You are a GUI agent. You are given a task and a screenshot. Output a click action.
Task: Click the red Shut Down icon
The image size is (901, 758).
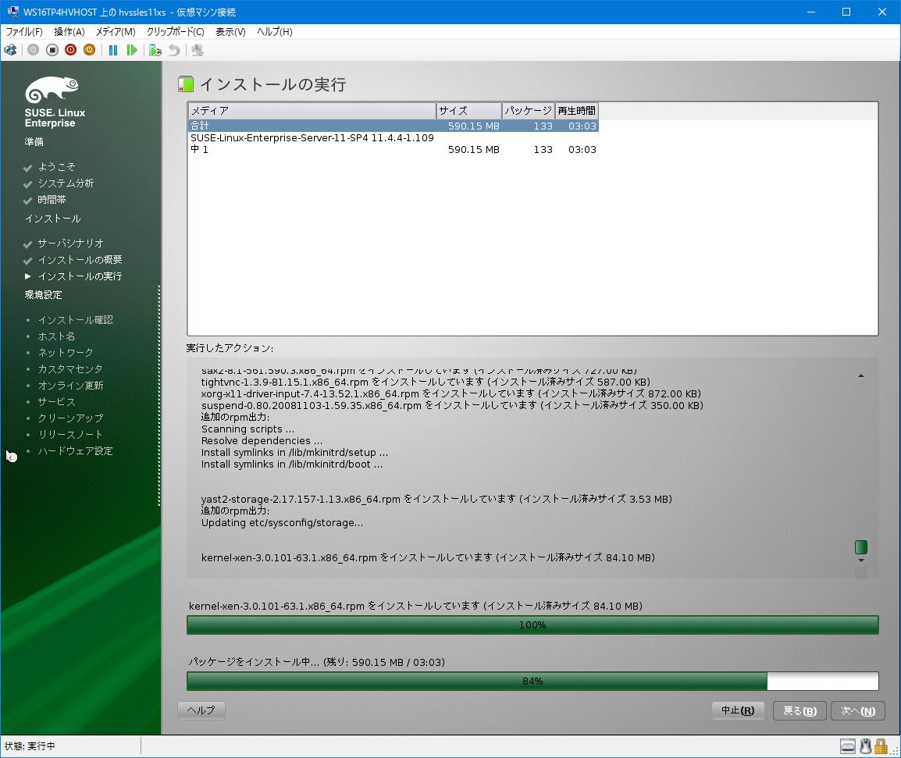point(71,51)
